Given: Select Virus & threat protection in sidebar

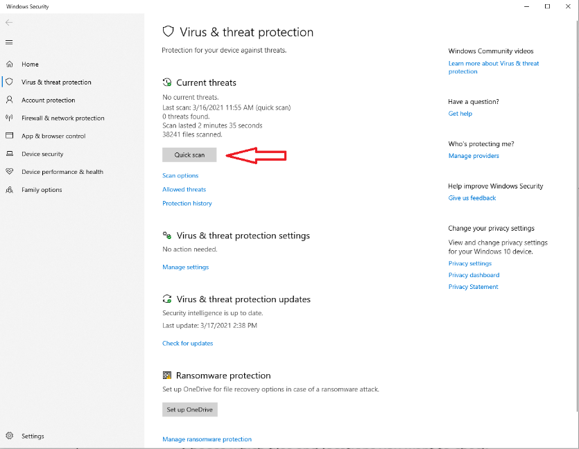Looking at the screenshot, I should click(56, 82).
